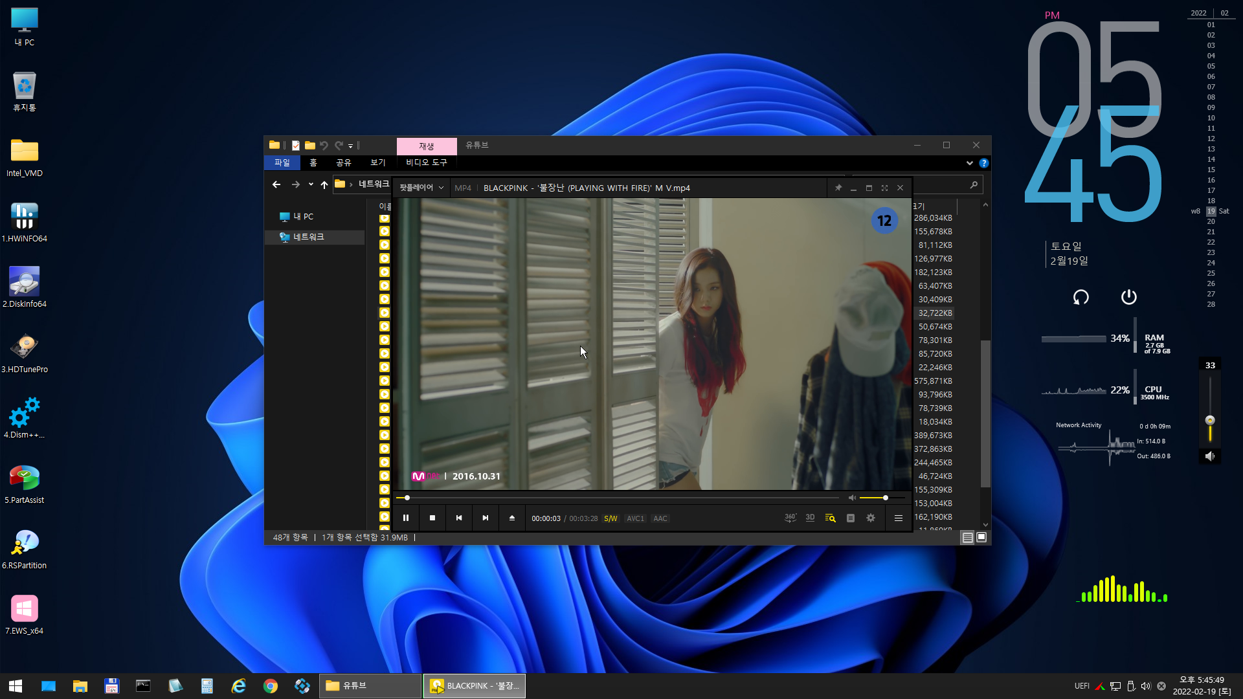Mute PotPlayer volume speaker icon
Viewport: 1243px width, 699px height.
852,498
